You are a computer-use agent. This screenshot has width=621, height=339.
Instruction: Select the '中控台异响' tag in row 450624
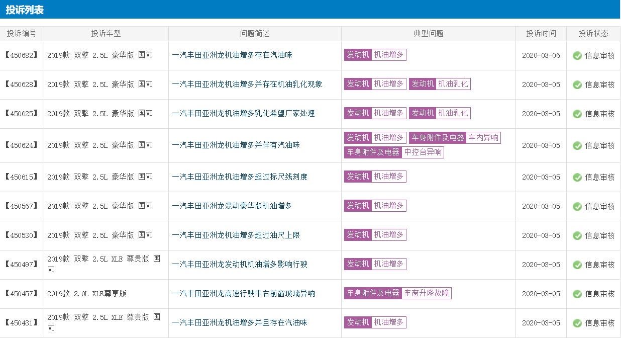pos(423,152)
